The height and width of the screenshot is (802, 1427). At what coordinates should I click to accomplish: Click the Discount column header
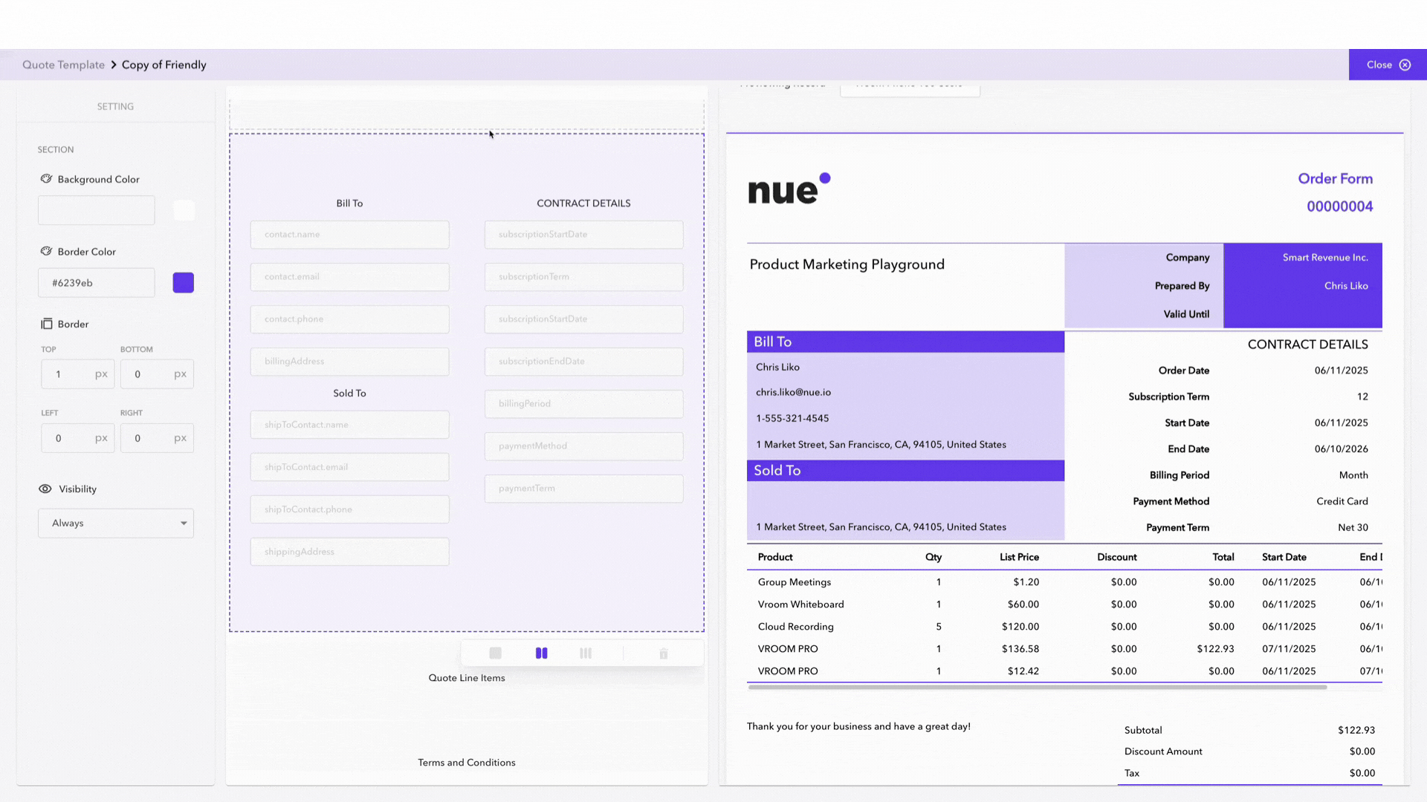(x=1116, y=557)
